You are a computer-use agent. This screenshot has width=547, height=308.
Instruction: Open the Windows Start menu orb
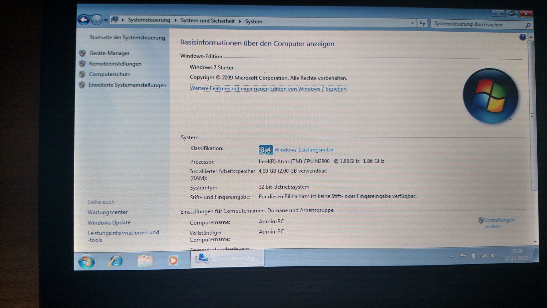86,261
